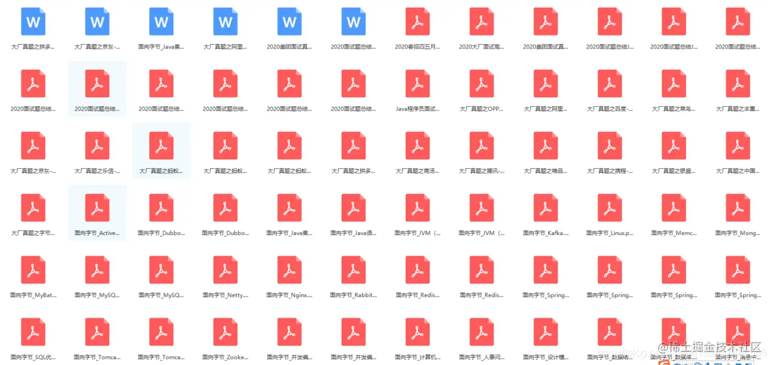The height and width of the screenshot is (365, 773).
Task: Open the PDF Java程序员面试
Action: click(418, 83)
